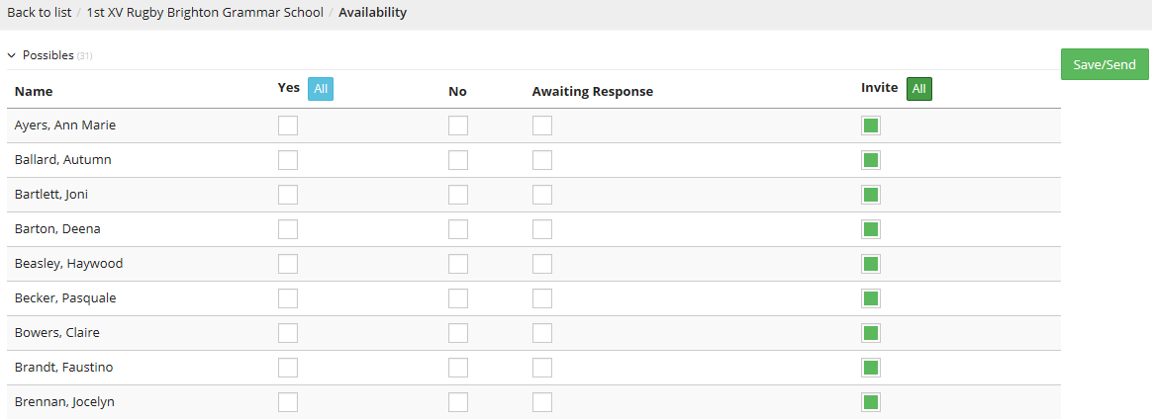Check Awaiting Response for Barton, Deena

click(x=542, y=229)
